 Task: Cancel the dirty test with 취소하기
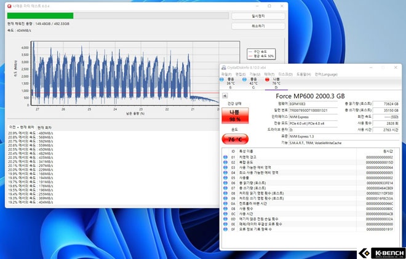(258, 26)
